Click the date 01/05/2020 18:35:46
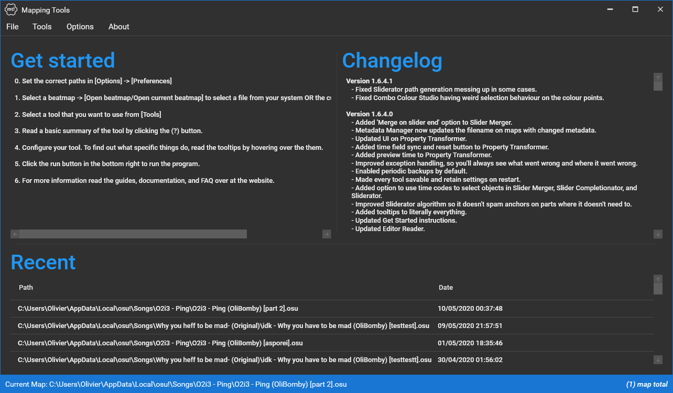The image size is (673, 393). 470,343
